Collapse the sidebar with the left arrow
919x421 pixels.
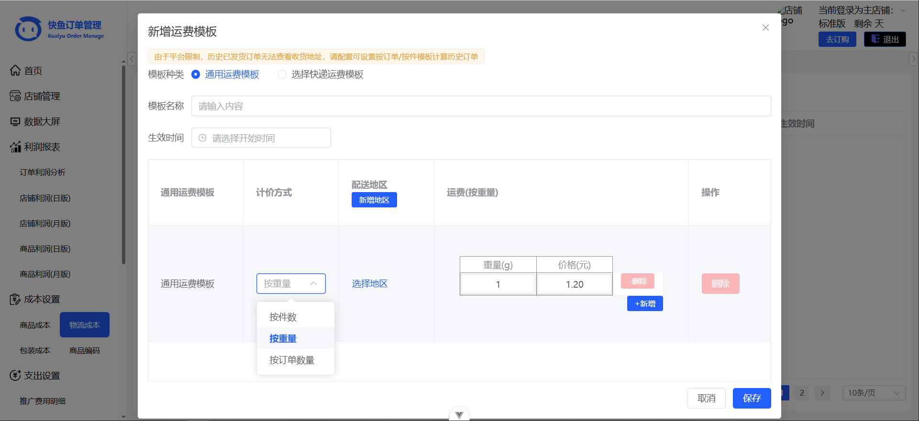[x=132, y=59]
